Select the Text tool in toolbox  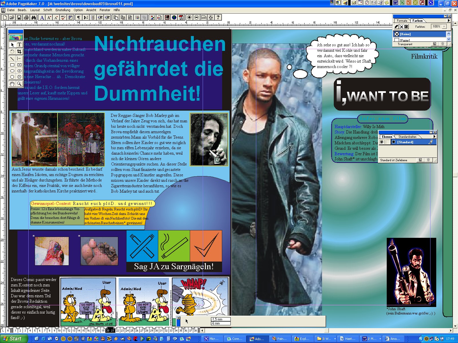coord(19,45)
